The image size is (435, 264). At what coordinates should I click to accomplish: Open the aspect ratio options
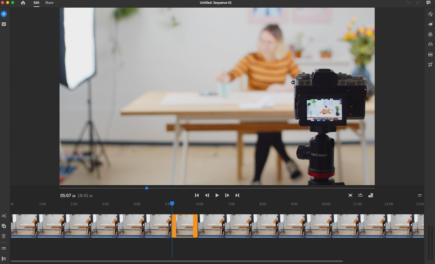pyautogui.click(x=370, y=195)
